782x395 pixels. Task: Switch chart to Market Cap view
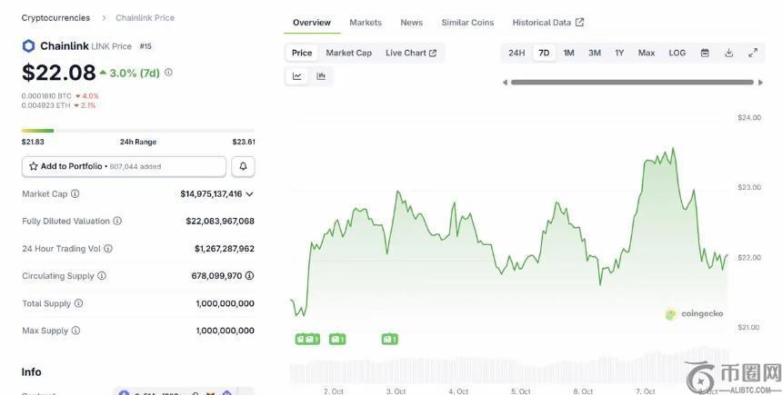(x=348, y=53)
